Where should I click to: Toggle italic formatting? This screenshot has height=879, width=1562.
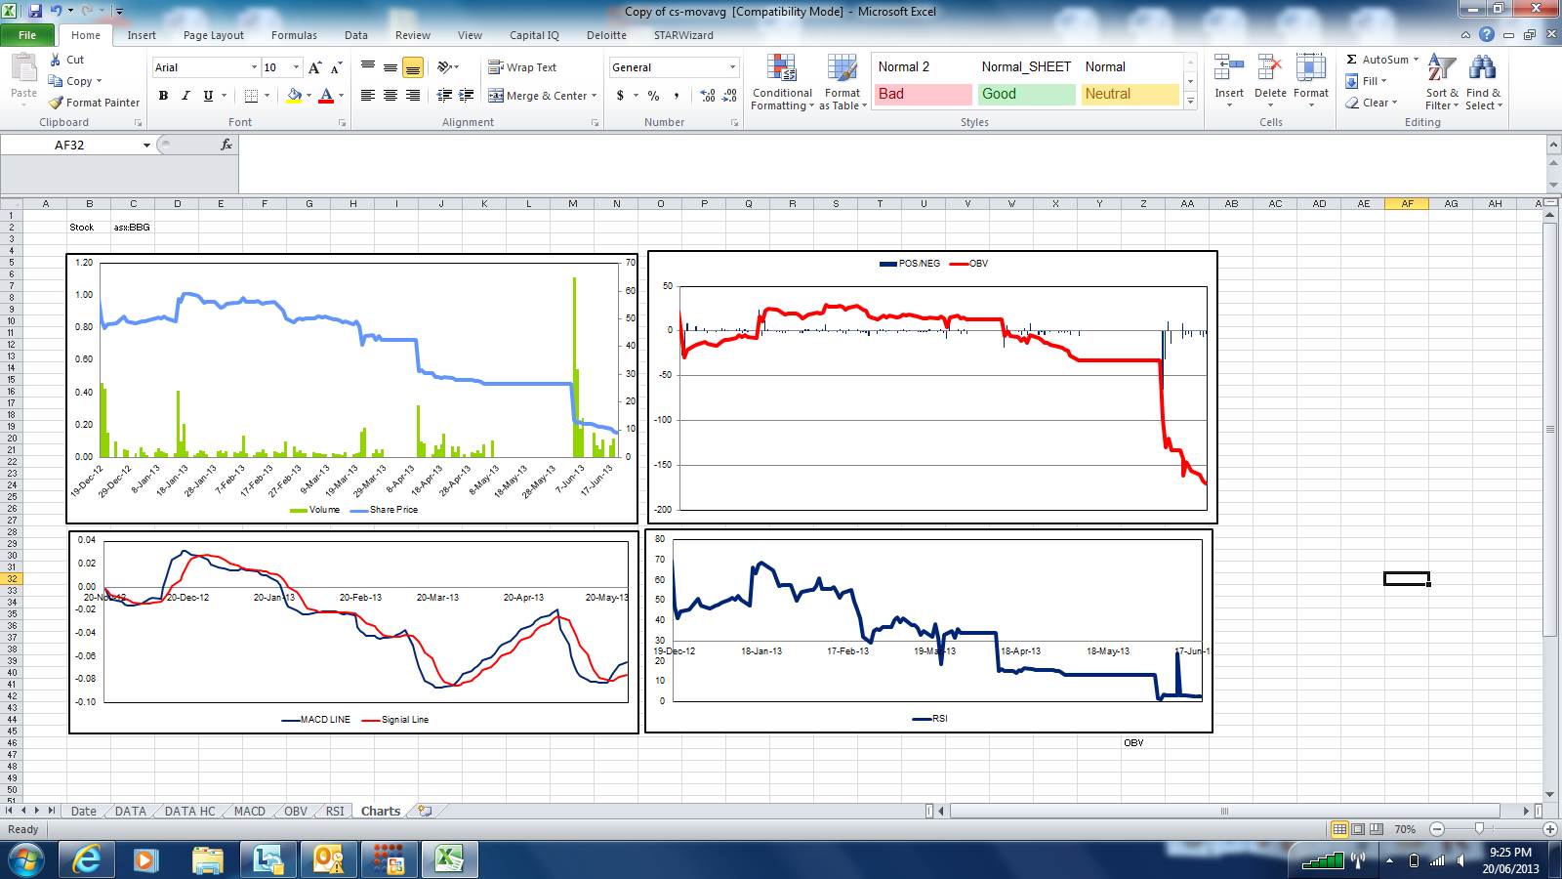pos(185,96)
